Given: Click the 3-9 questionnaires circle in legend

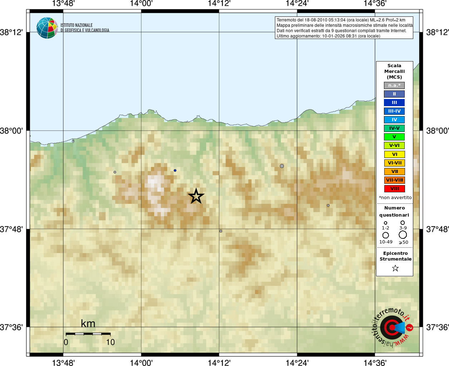Looking at the screenshot, I should coord(403,223).
